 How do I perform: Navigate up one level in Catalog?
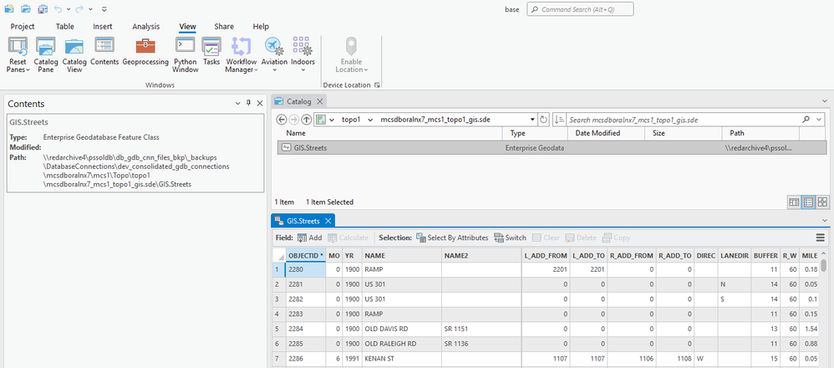[x=307, y=120]
